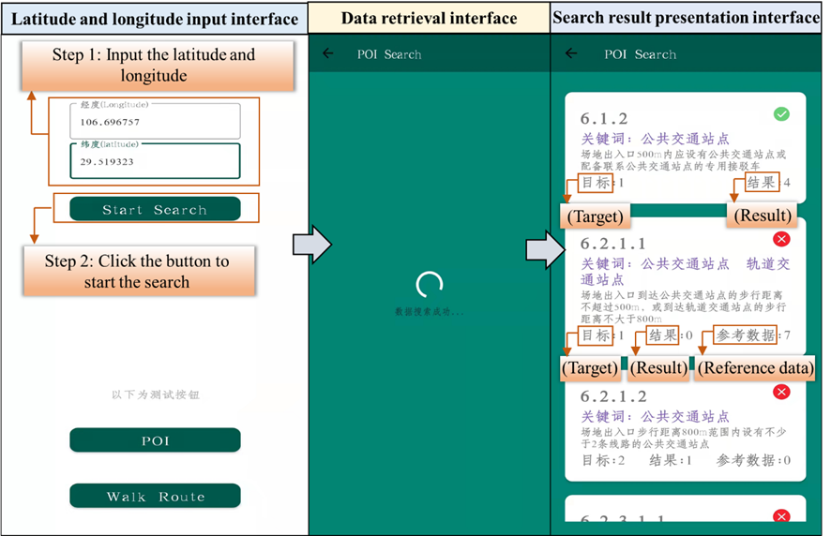Click red X icon on card 6.2.1.1
The image size is (831, 536).
[x=781, y=240]
